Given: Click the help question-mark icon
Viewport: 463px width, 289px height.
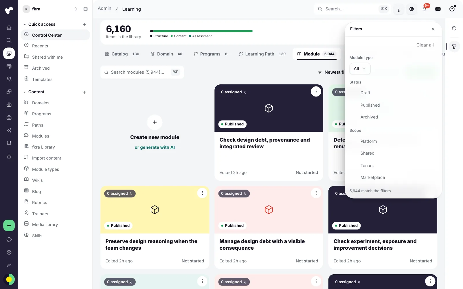Looking at the screenshot, I should point(452,9).
